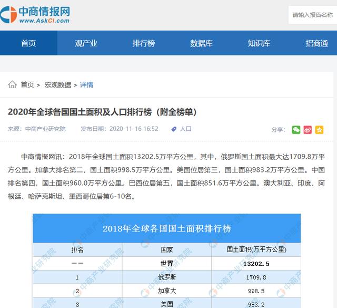This screenshot has height=308, width=337.
Task: Switch to 数据库 navigation tab
Action: click(201, 43)
